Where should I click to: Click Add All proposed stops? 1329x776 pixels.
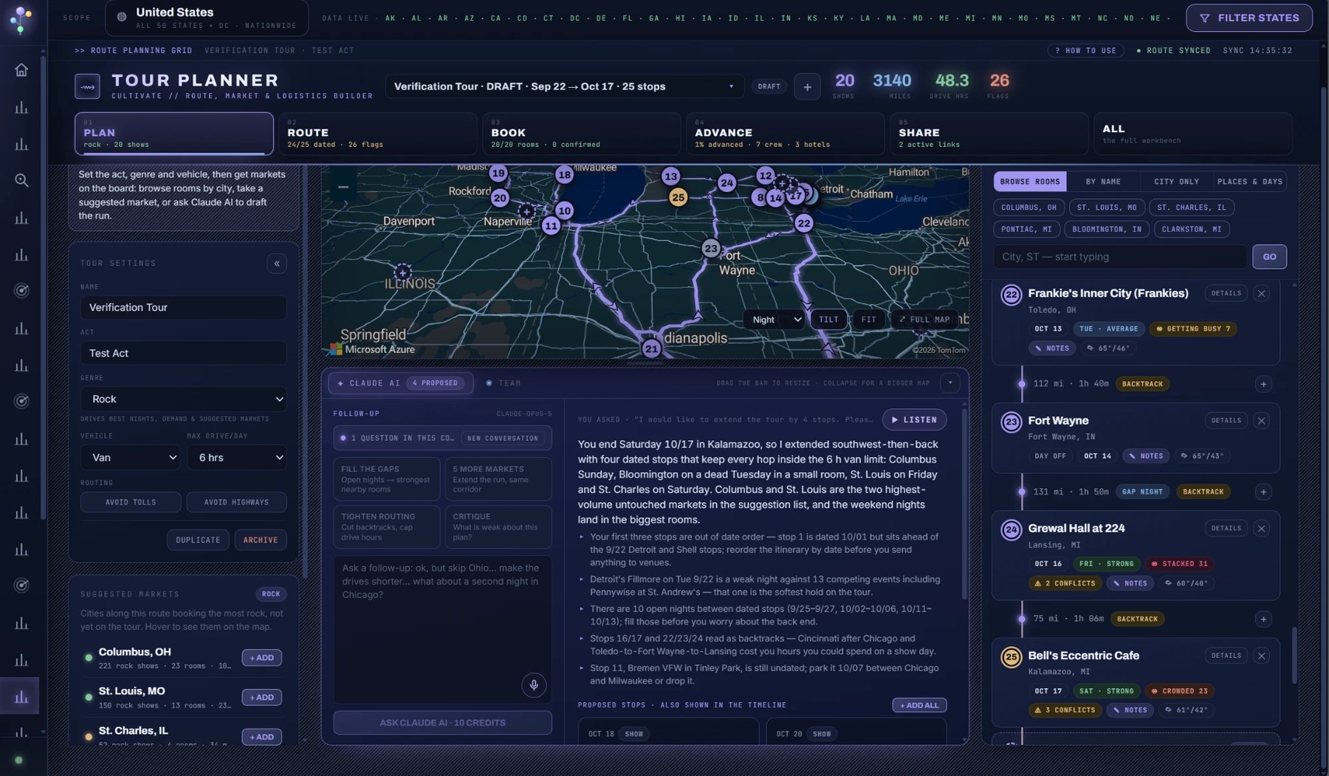tap(919, 705)
